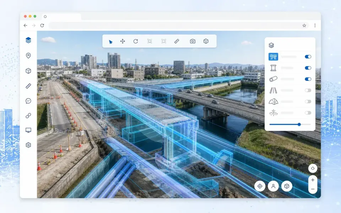This screenshot has height=213, width=341.
Task: Enable the road layer toggle
Action: [x=308, y=91]
